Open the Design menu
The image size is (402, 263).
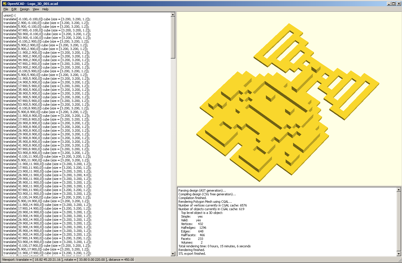coord(25,9)
